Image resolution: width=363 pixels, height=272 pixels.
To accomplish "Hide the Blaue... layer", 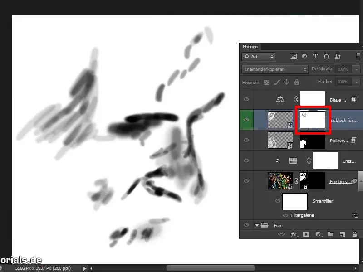I will tap(246, 99).
